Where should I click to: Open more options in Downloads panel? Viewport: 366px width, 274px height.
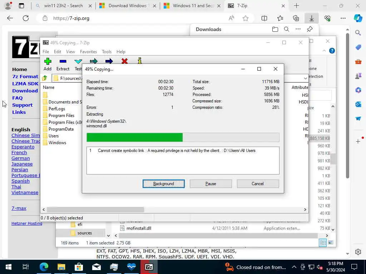298,29
